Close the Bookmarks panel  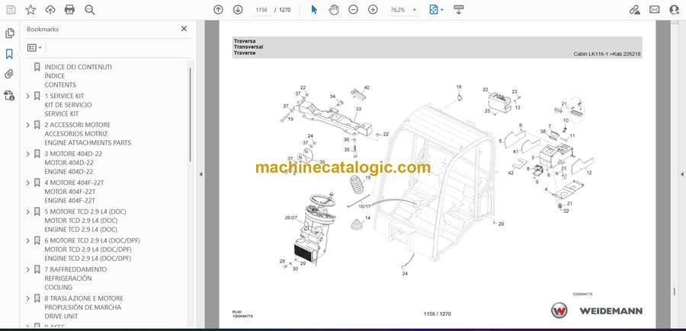[x=184, y=29]
